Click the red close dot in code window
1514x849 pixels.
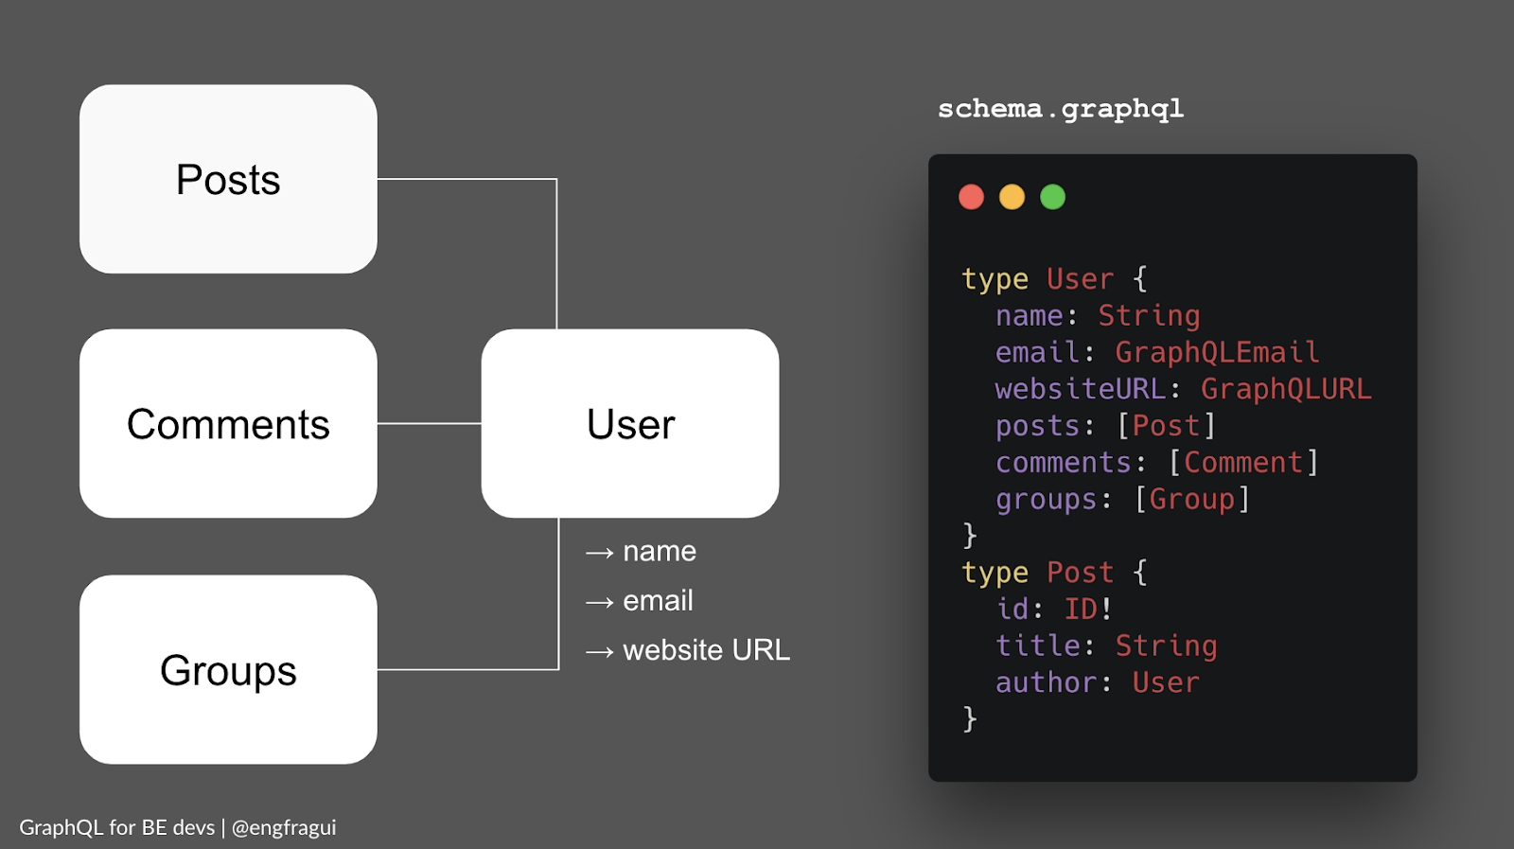(971, 197)
